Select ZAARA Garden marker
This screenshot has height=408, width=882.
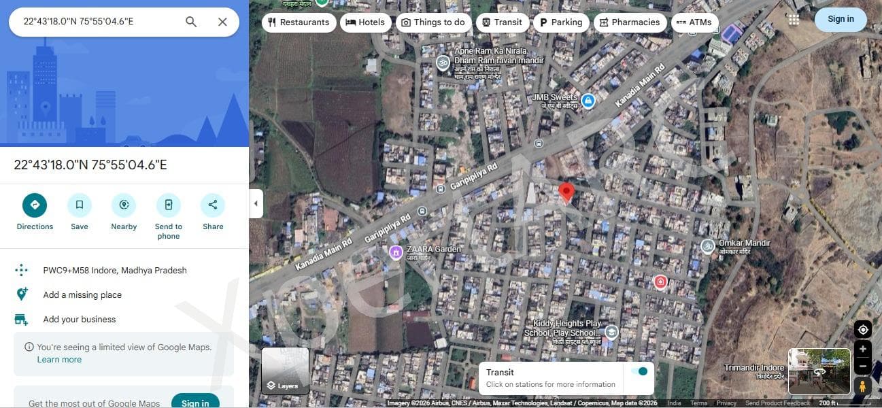396,253
